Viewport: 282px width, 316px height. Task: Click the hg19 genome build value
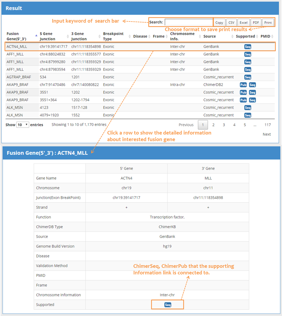(x=167, y=246)
